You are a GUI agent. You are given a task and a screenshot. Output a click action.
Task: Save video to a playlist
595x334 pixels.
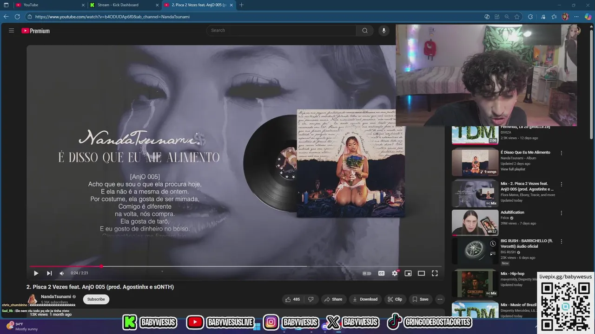click(420, 299)
